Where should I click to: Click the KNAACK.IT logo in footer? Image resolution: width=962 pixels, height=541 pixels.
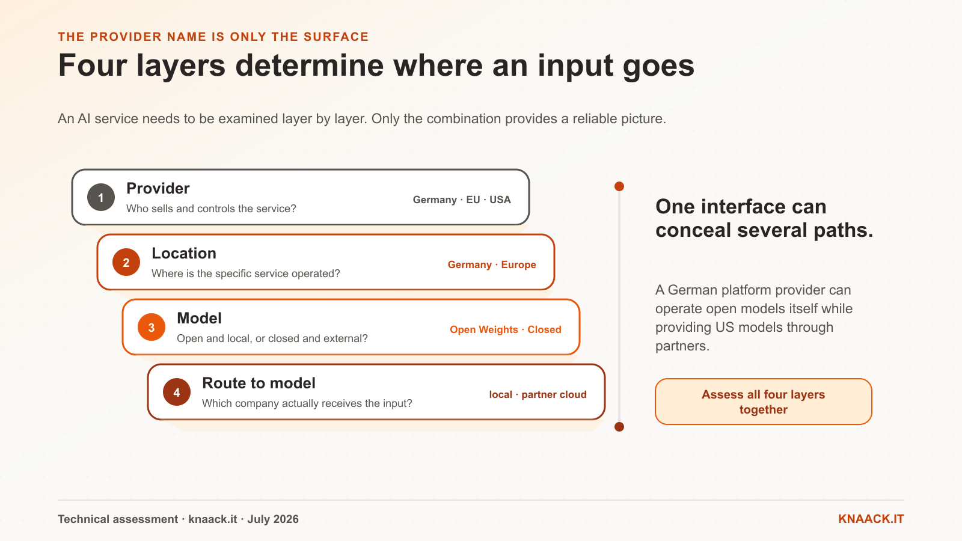coord(871,519)
